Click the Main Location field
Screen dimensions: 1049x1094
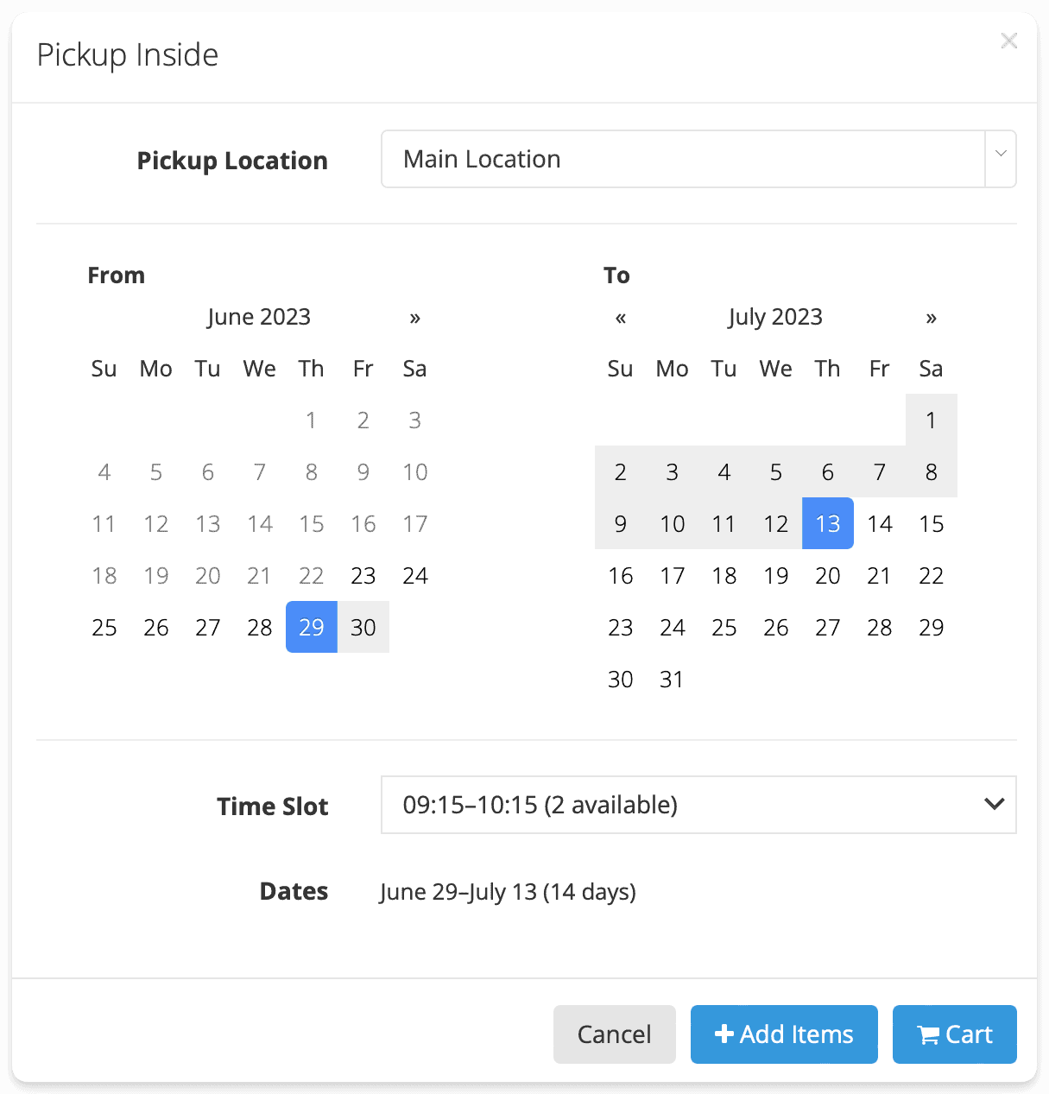(x=682, y=159)
